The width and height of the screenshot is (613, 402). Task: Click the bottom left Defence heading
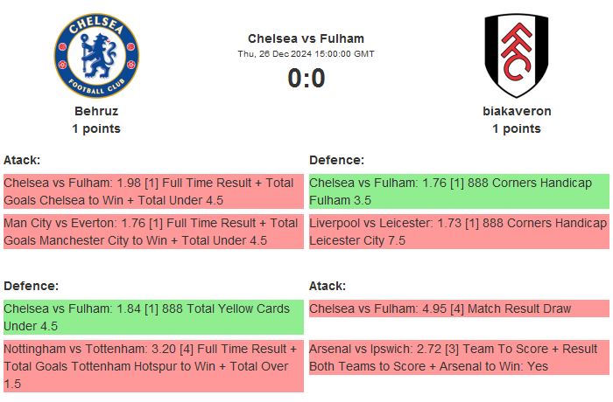pyautogui.click(x=31, y=286)
